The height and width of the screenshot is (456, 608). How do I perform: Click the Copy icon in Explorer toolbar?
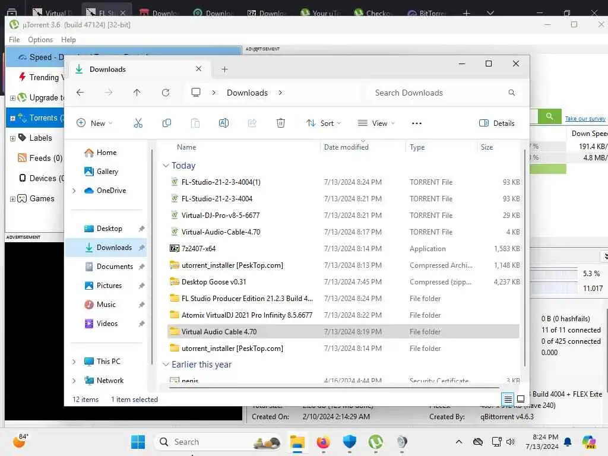click(x=167, y=123)
